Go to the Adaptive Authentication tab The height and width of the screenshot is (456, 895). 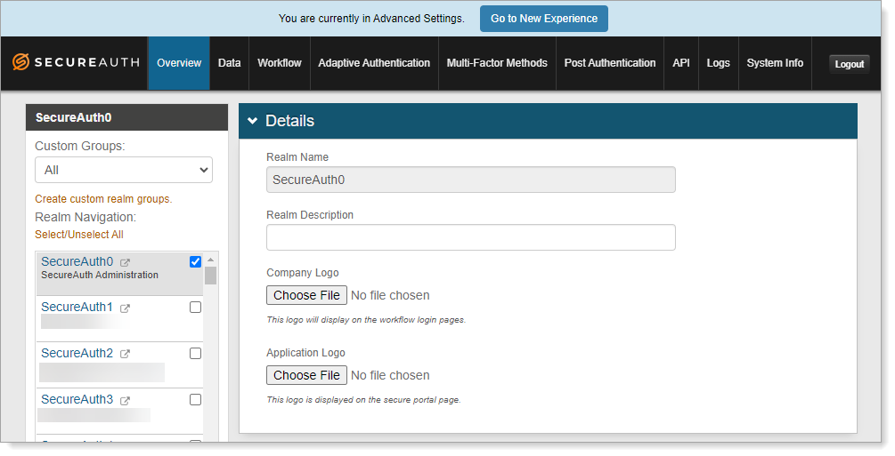374,63
